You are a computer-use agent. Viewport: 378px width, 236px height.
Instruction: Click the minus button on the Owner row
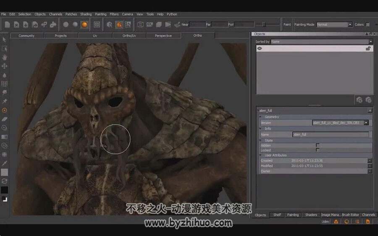370,171
